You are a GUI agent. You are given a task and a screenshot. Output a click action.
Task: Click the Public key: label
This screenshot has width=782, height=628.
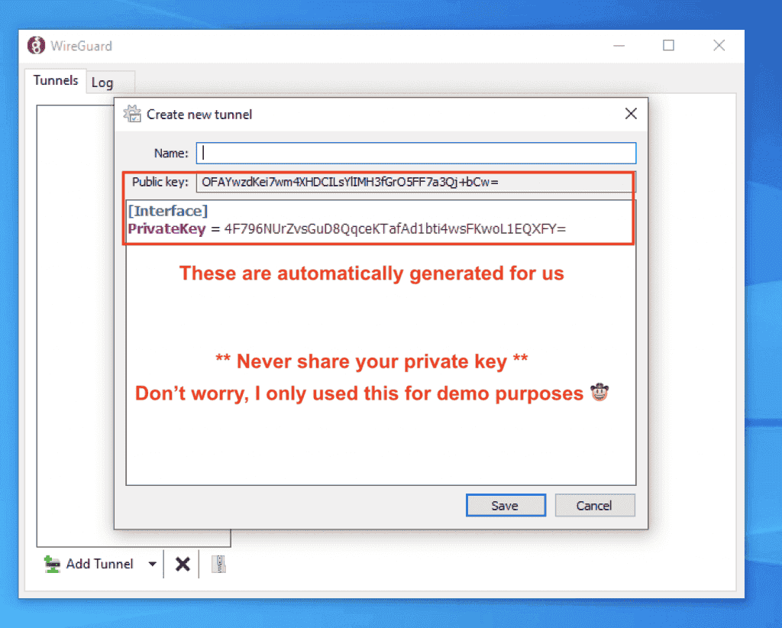[160, 182]
